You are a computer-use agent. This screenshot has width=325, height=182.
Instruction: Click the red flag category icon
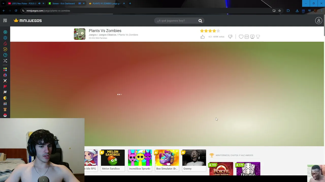pyautogui.click(x=5, y=87)
